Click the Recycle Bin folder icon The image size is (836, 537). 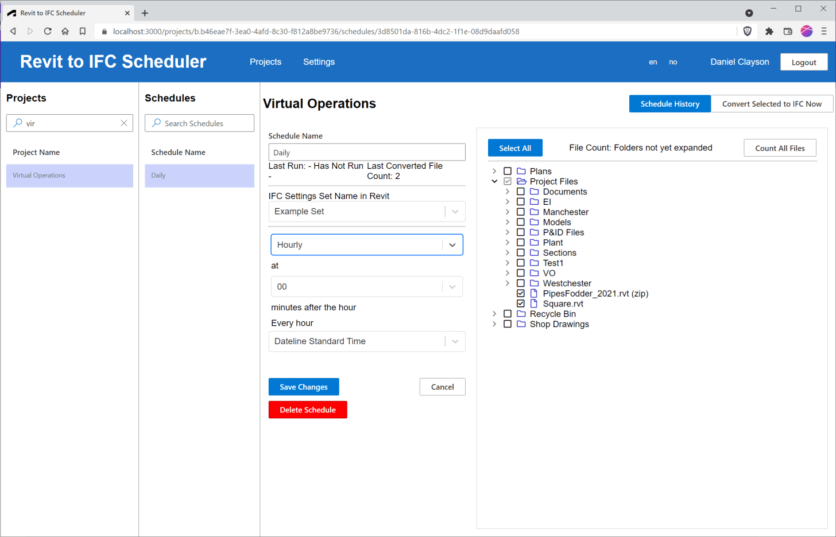point(521,314)
